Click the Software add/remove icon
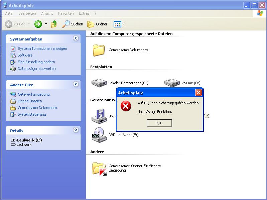The width and height of the screenshot is (267, 200). click(x=13, y=56)
